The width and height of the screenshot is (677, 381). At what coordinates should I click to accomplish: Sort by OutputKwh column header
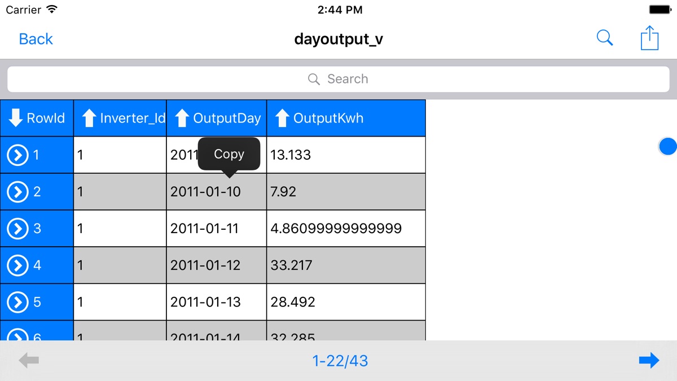tap(282, 118)
